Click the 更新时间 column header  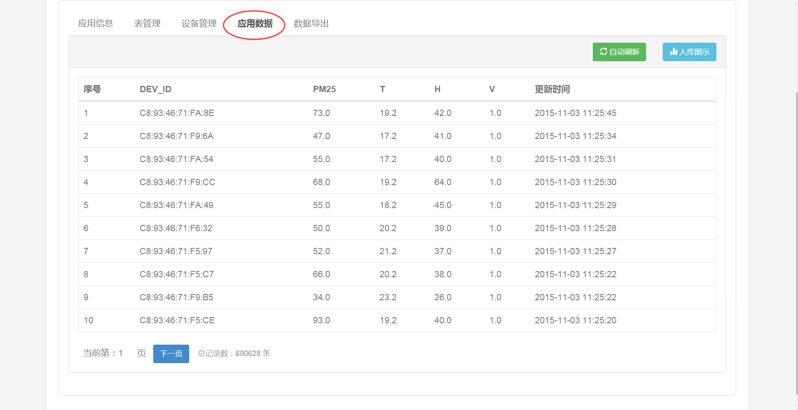click(552, 89)
